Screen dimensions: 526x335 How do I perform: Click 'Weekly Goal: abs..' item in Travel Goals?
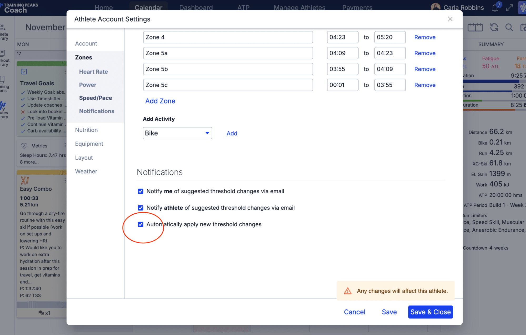pyautogui.click(x=47, y=92)
